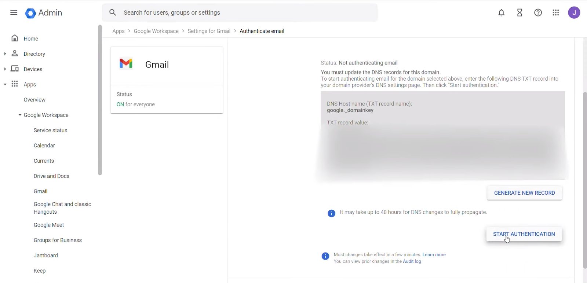Screen dimensions: 587x283
Task: Click the sidebar scrollbar thumb
Action: click(x=100, y=100)
